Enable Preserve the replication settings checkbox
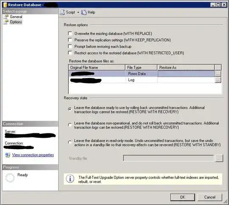The image size is (229, 205). click(x=70, y=40)
